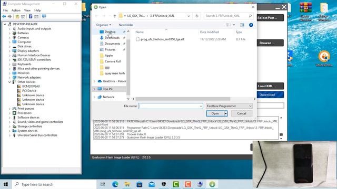Click the taskbar search box
The height and width of the screenshot is (189, 337).
pyautogui.click(x=55, y=184)
